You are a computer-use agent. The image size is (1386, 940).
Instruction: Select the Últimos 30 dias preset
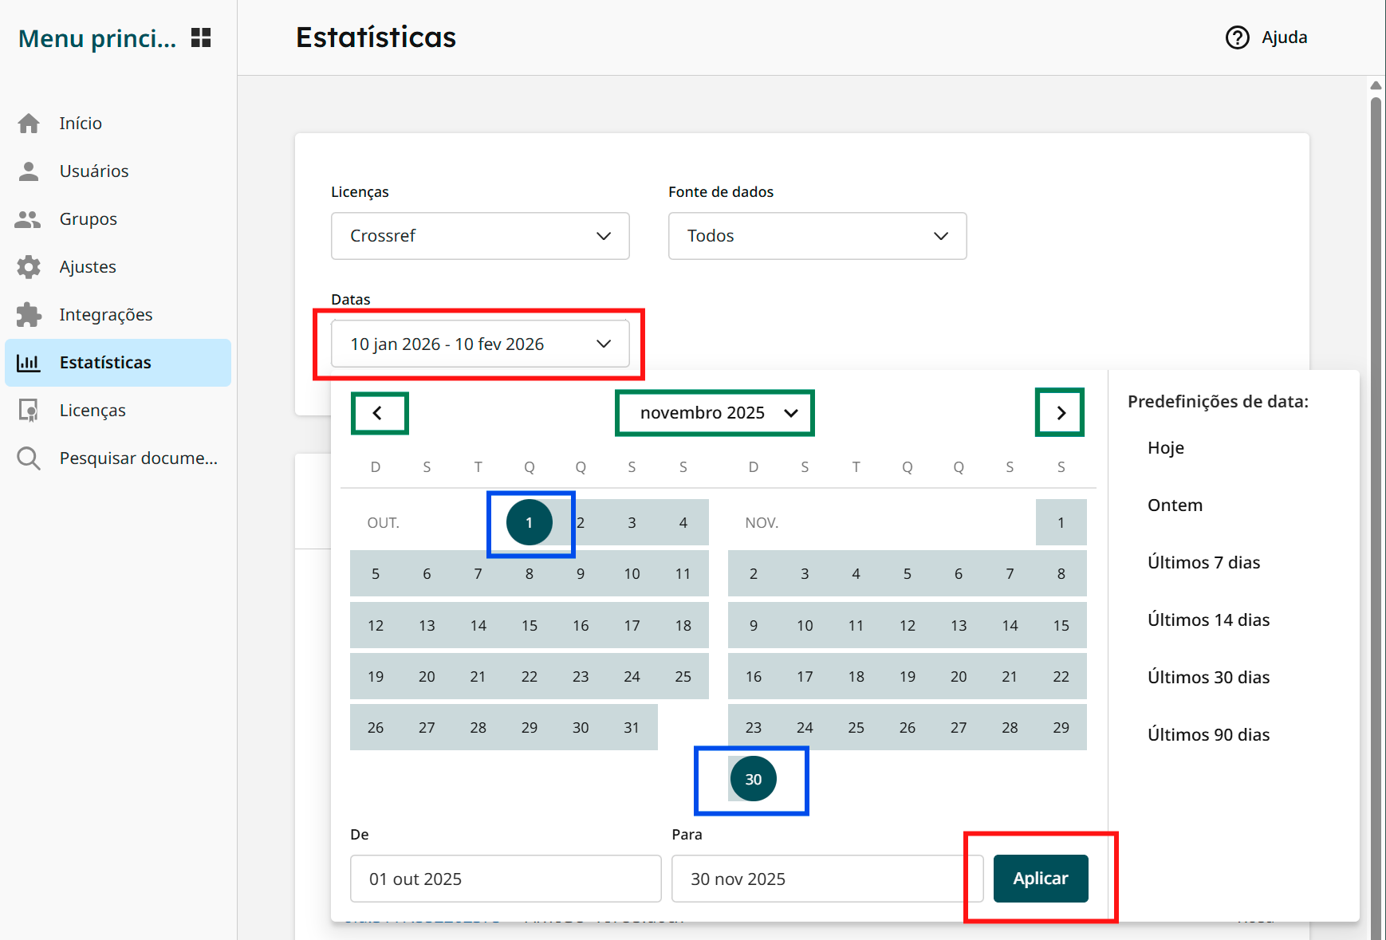[x=1207, y=677]
